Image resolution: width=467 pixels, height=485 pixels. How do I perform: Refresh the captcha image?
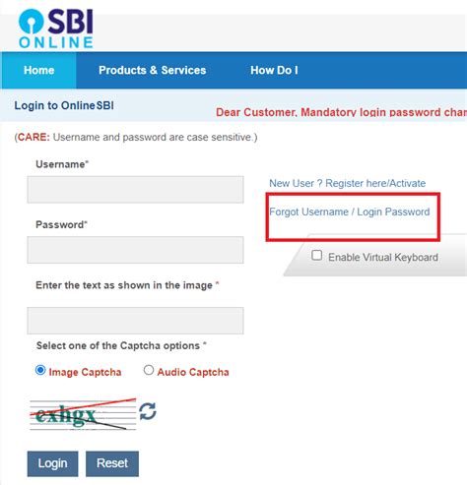click(148, 411)
